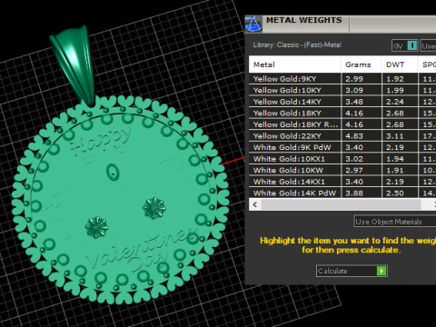This screenshot has height=327, width=436.
Task: Click the Grams column header
Action: pyautogui.click(x=362, y=64)
